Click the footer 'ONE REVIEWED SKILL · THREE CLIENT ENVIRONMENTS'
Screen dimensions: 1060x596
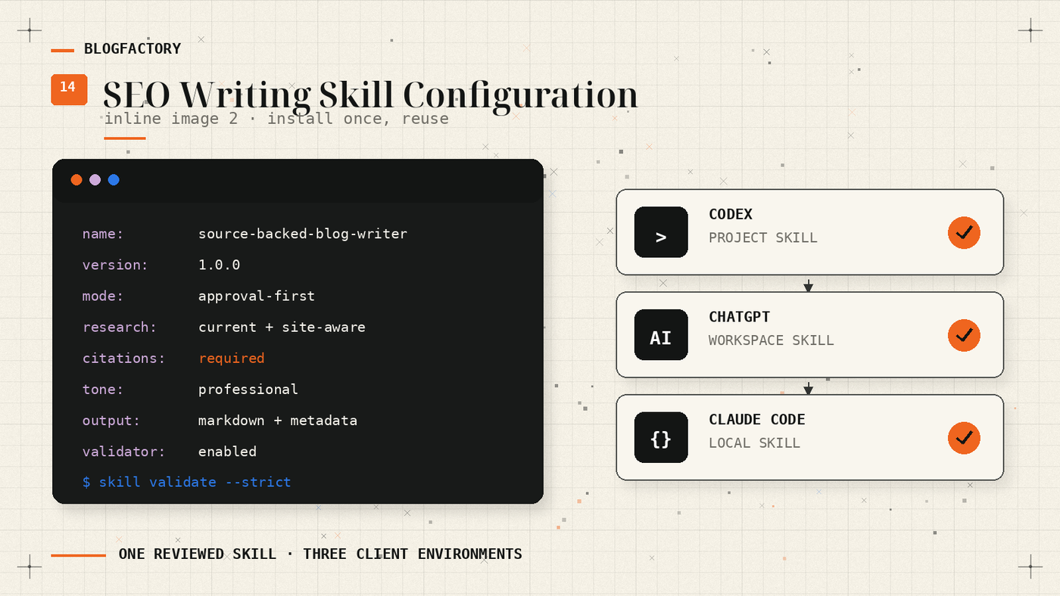pyautogui.click(x=320, y=554)
